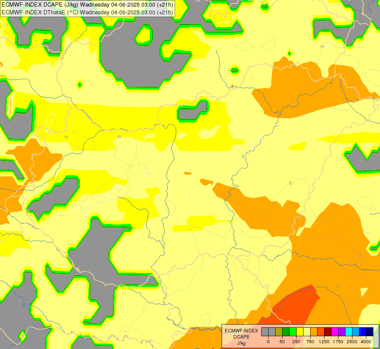The height and width of the screenshot is (349, 380).
Task: Click the 4000 label on the legend scale
Action: [366, 342]
